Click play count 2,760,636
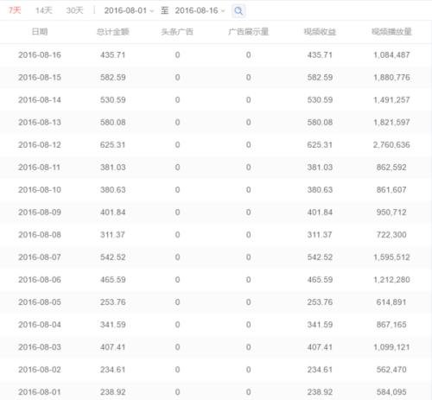 (391, 145)
